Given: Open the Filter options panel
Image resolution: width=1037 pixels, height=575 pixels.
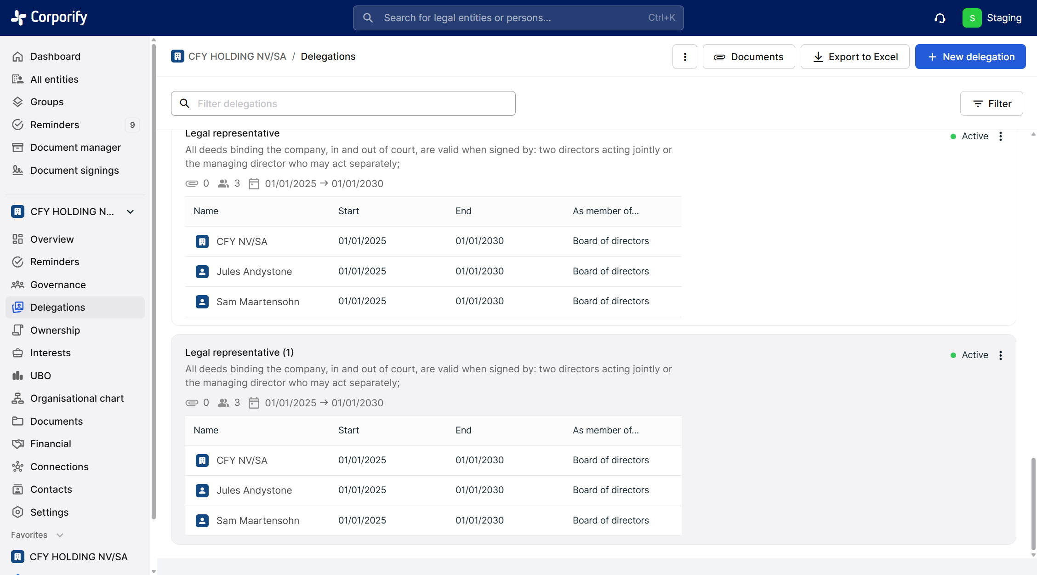Looking at the screenshot, I should 991,103.
